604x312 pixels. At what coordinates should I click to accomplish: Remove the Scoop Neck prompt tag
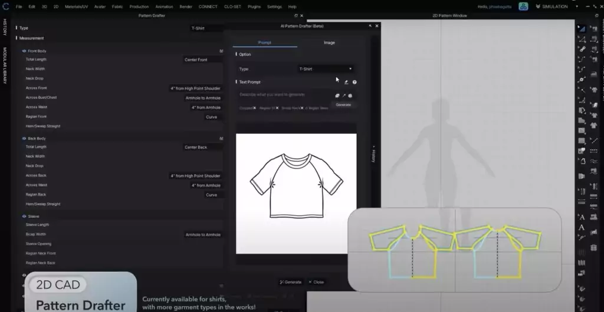click(302, 108)
